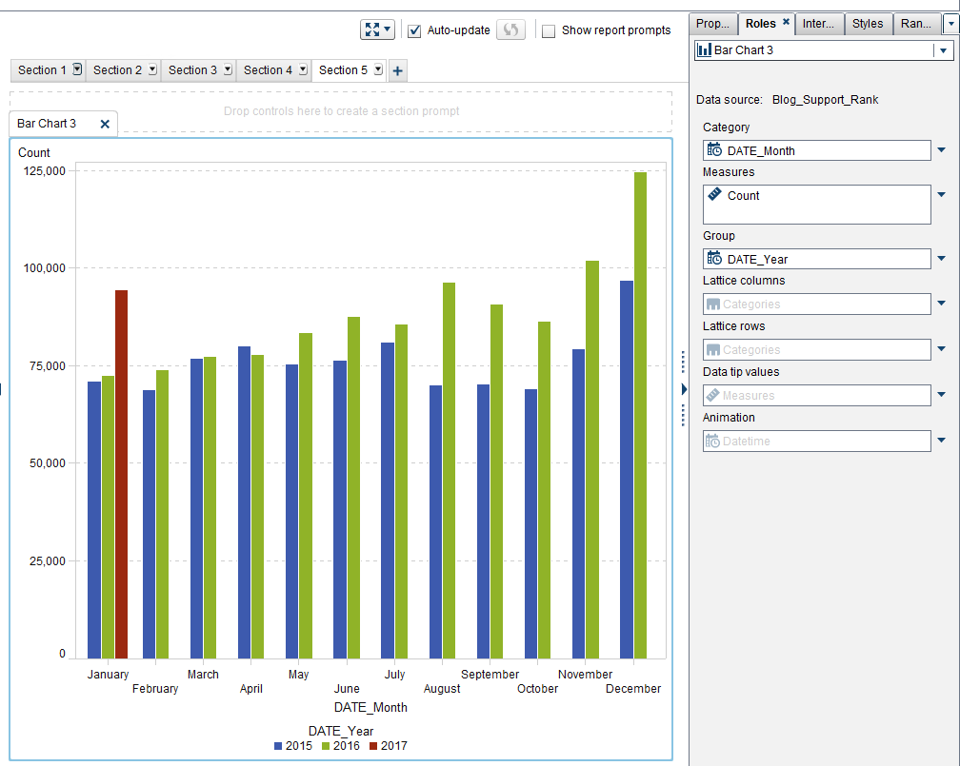Viewport: 960px width, 766px height.
Task: Click the ruler icon beside Count measure
Action: point(716,195)
